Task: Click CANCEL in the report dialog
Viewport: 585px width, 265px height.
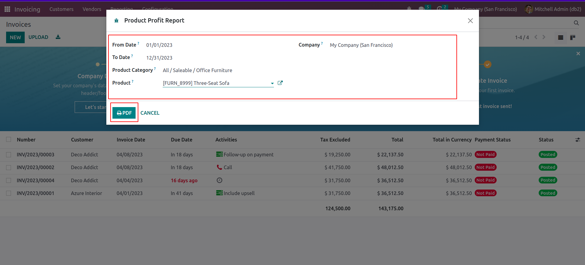Action: [150, 113]
